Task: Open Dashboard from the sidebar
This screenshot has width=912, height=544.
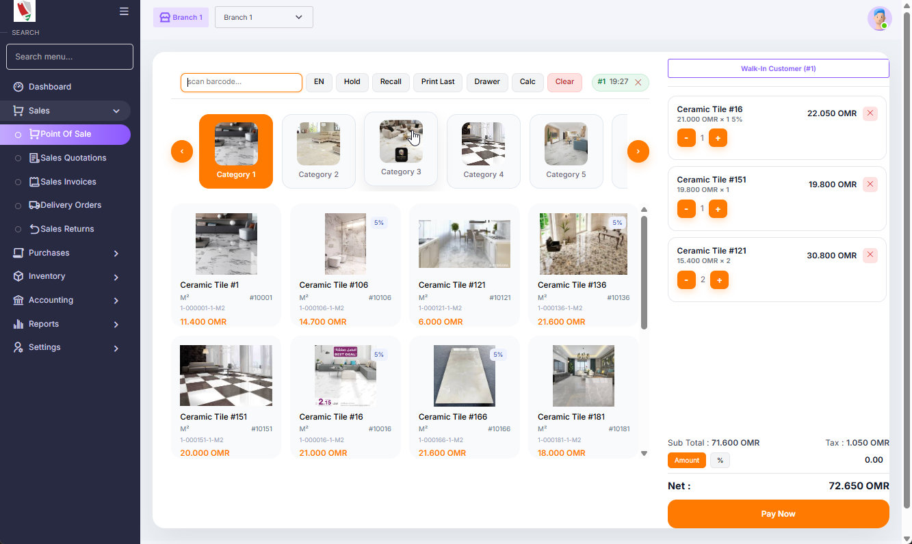Action: point(49,87)
